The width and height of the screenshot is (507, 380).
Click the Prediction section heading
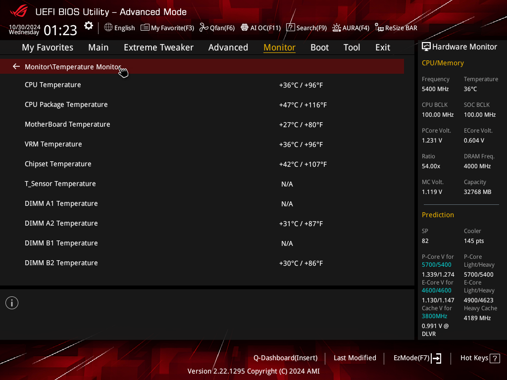[x=438, y=215]
